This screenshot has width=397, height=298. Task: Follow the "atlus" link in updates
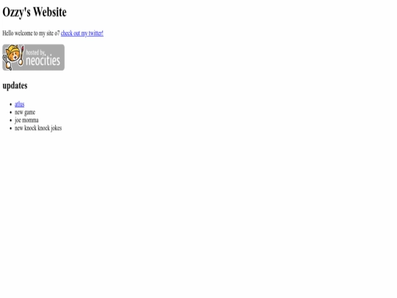[20, 104]
